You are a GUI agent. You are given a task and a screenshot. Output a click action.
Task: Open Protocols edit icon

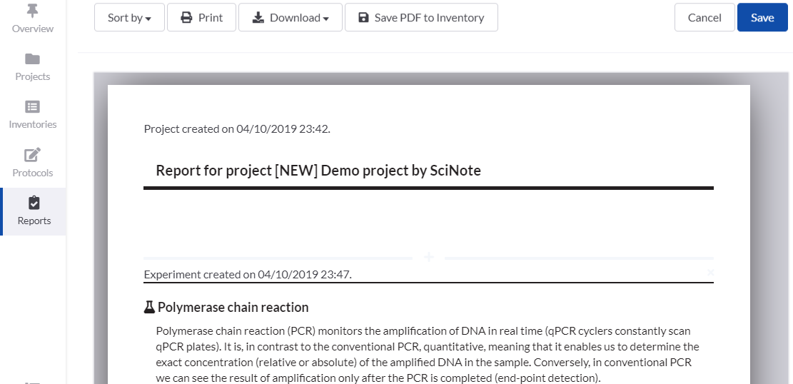click(x=33, y=155)
